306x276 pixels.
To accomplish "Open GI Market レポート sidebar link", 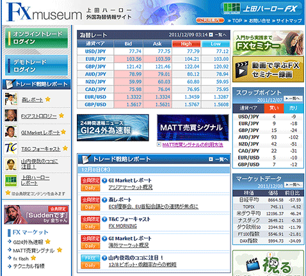I will tap(40, 133).
